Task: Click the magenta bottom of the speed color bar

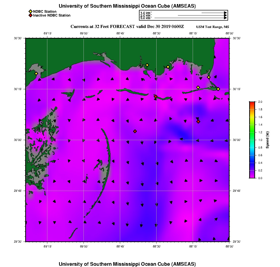Action: coord(252,177)
